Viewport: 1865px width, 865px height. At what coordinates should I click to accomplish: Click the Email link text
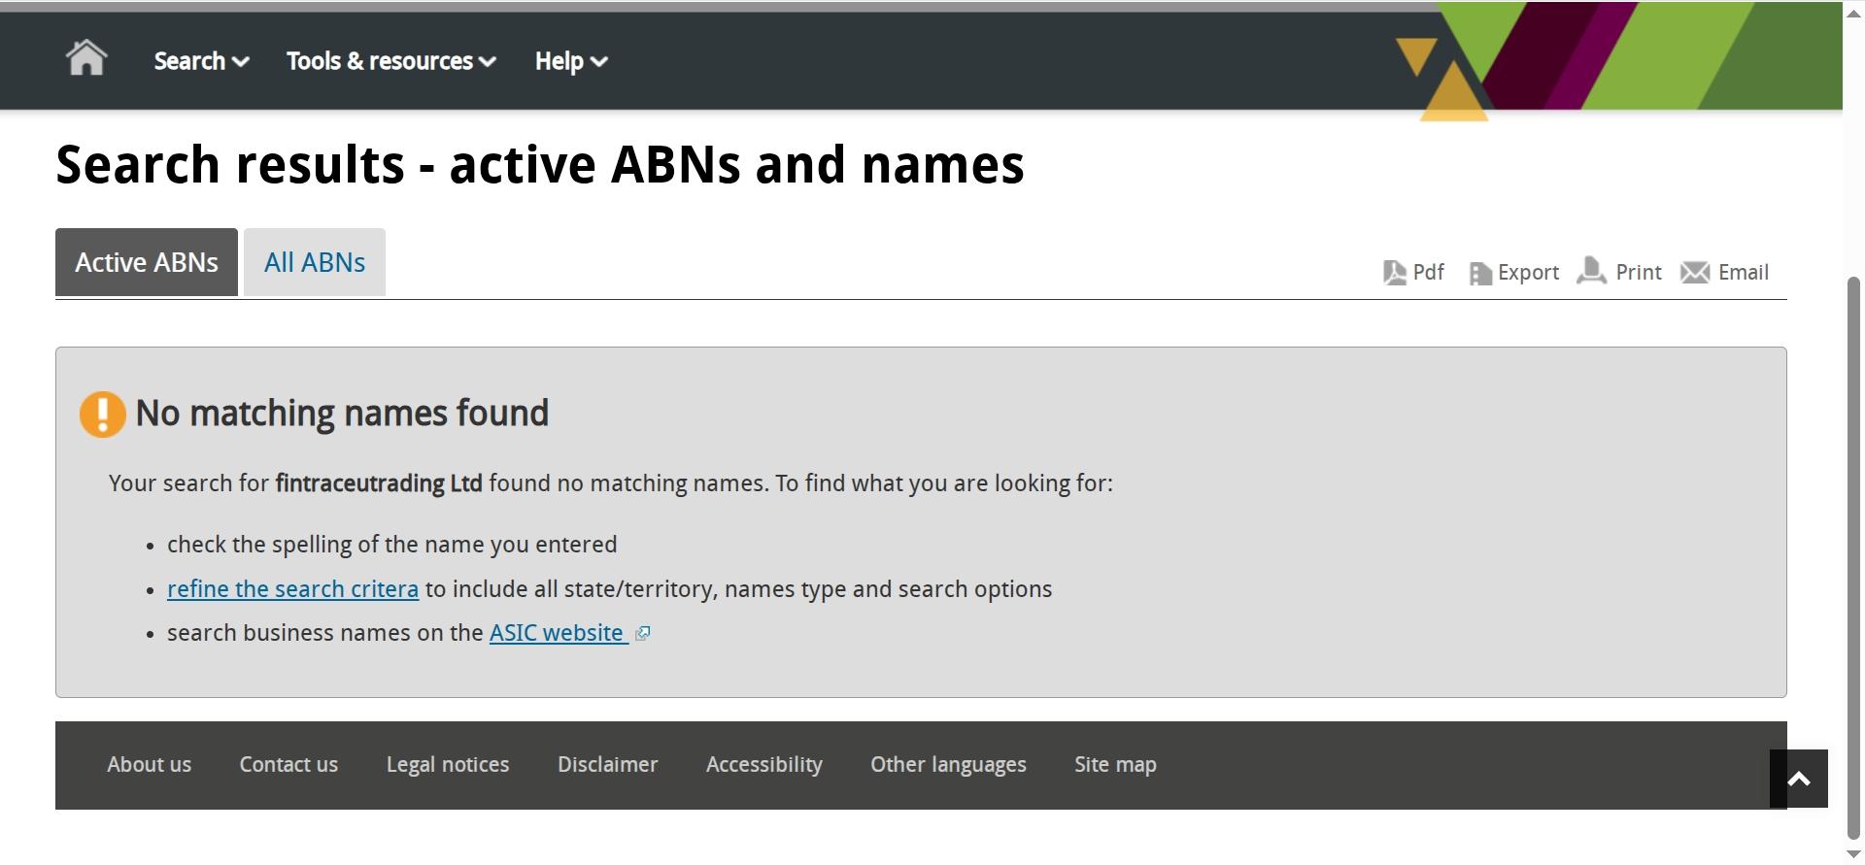[x=1744, y=272]
